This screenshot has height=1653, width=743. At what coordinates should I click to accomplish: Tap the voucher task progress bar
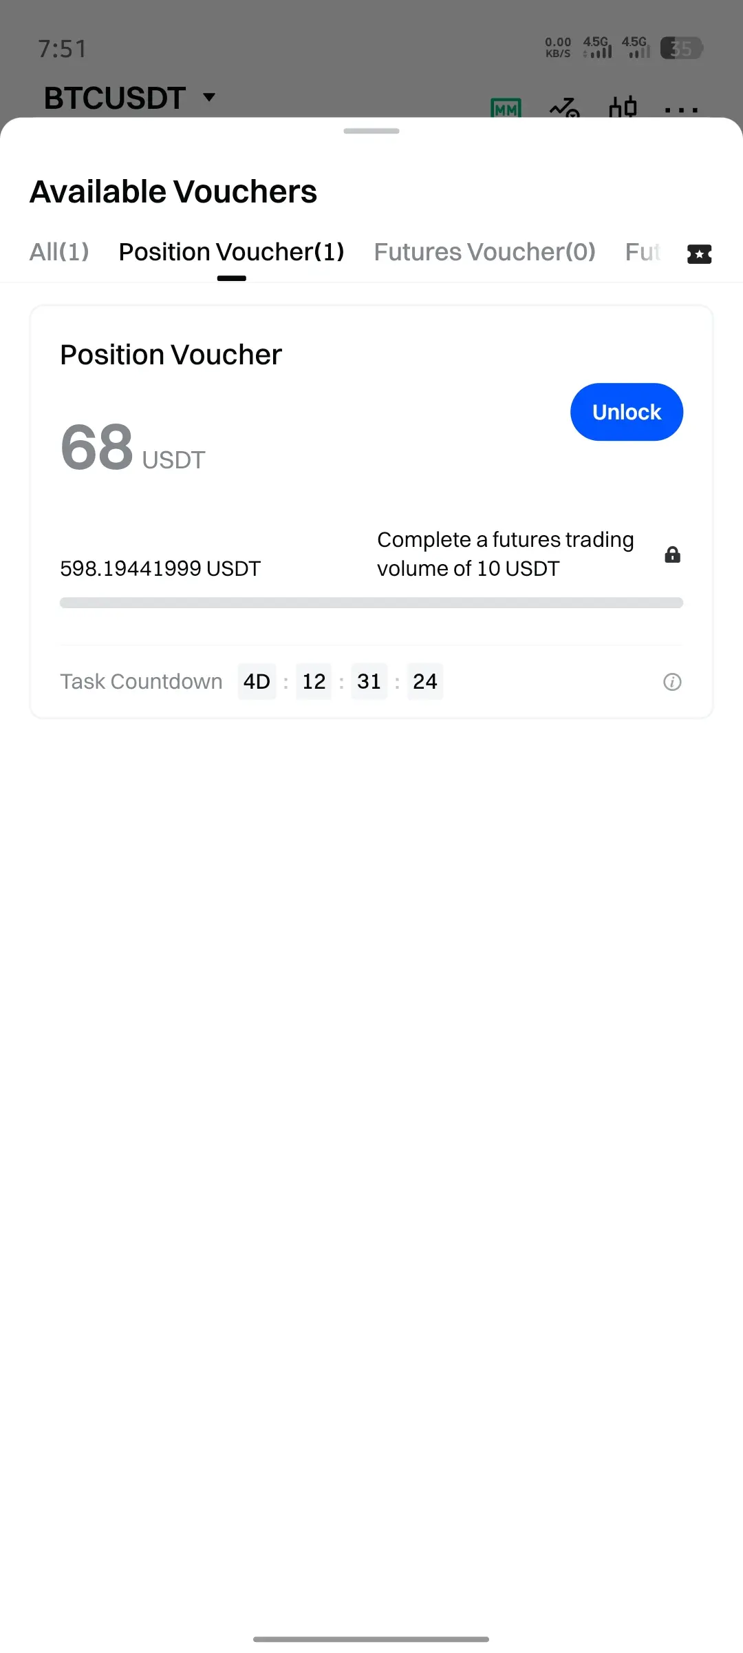pyautogui.click(x=371, y=603)
